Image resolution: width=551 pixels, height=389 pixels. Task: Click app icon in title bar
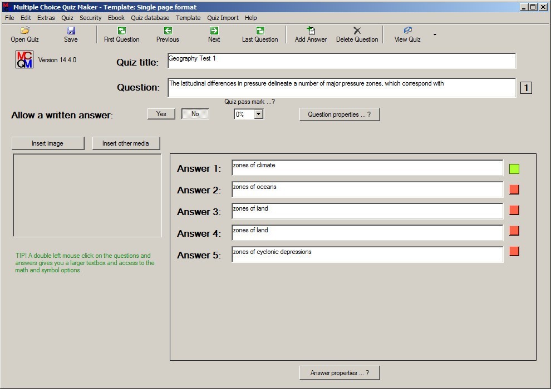pos(6,7)
